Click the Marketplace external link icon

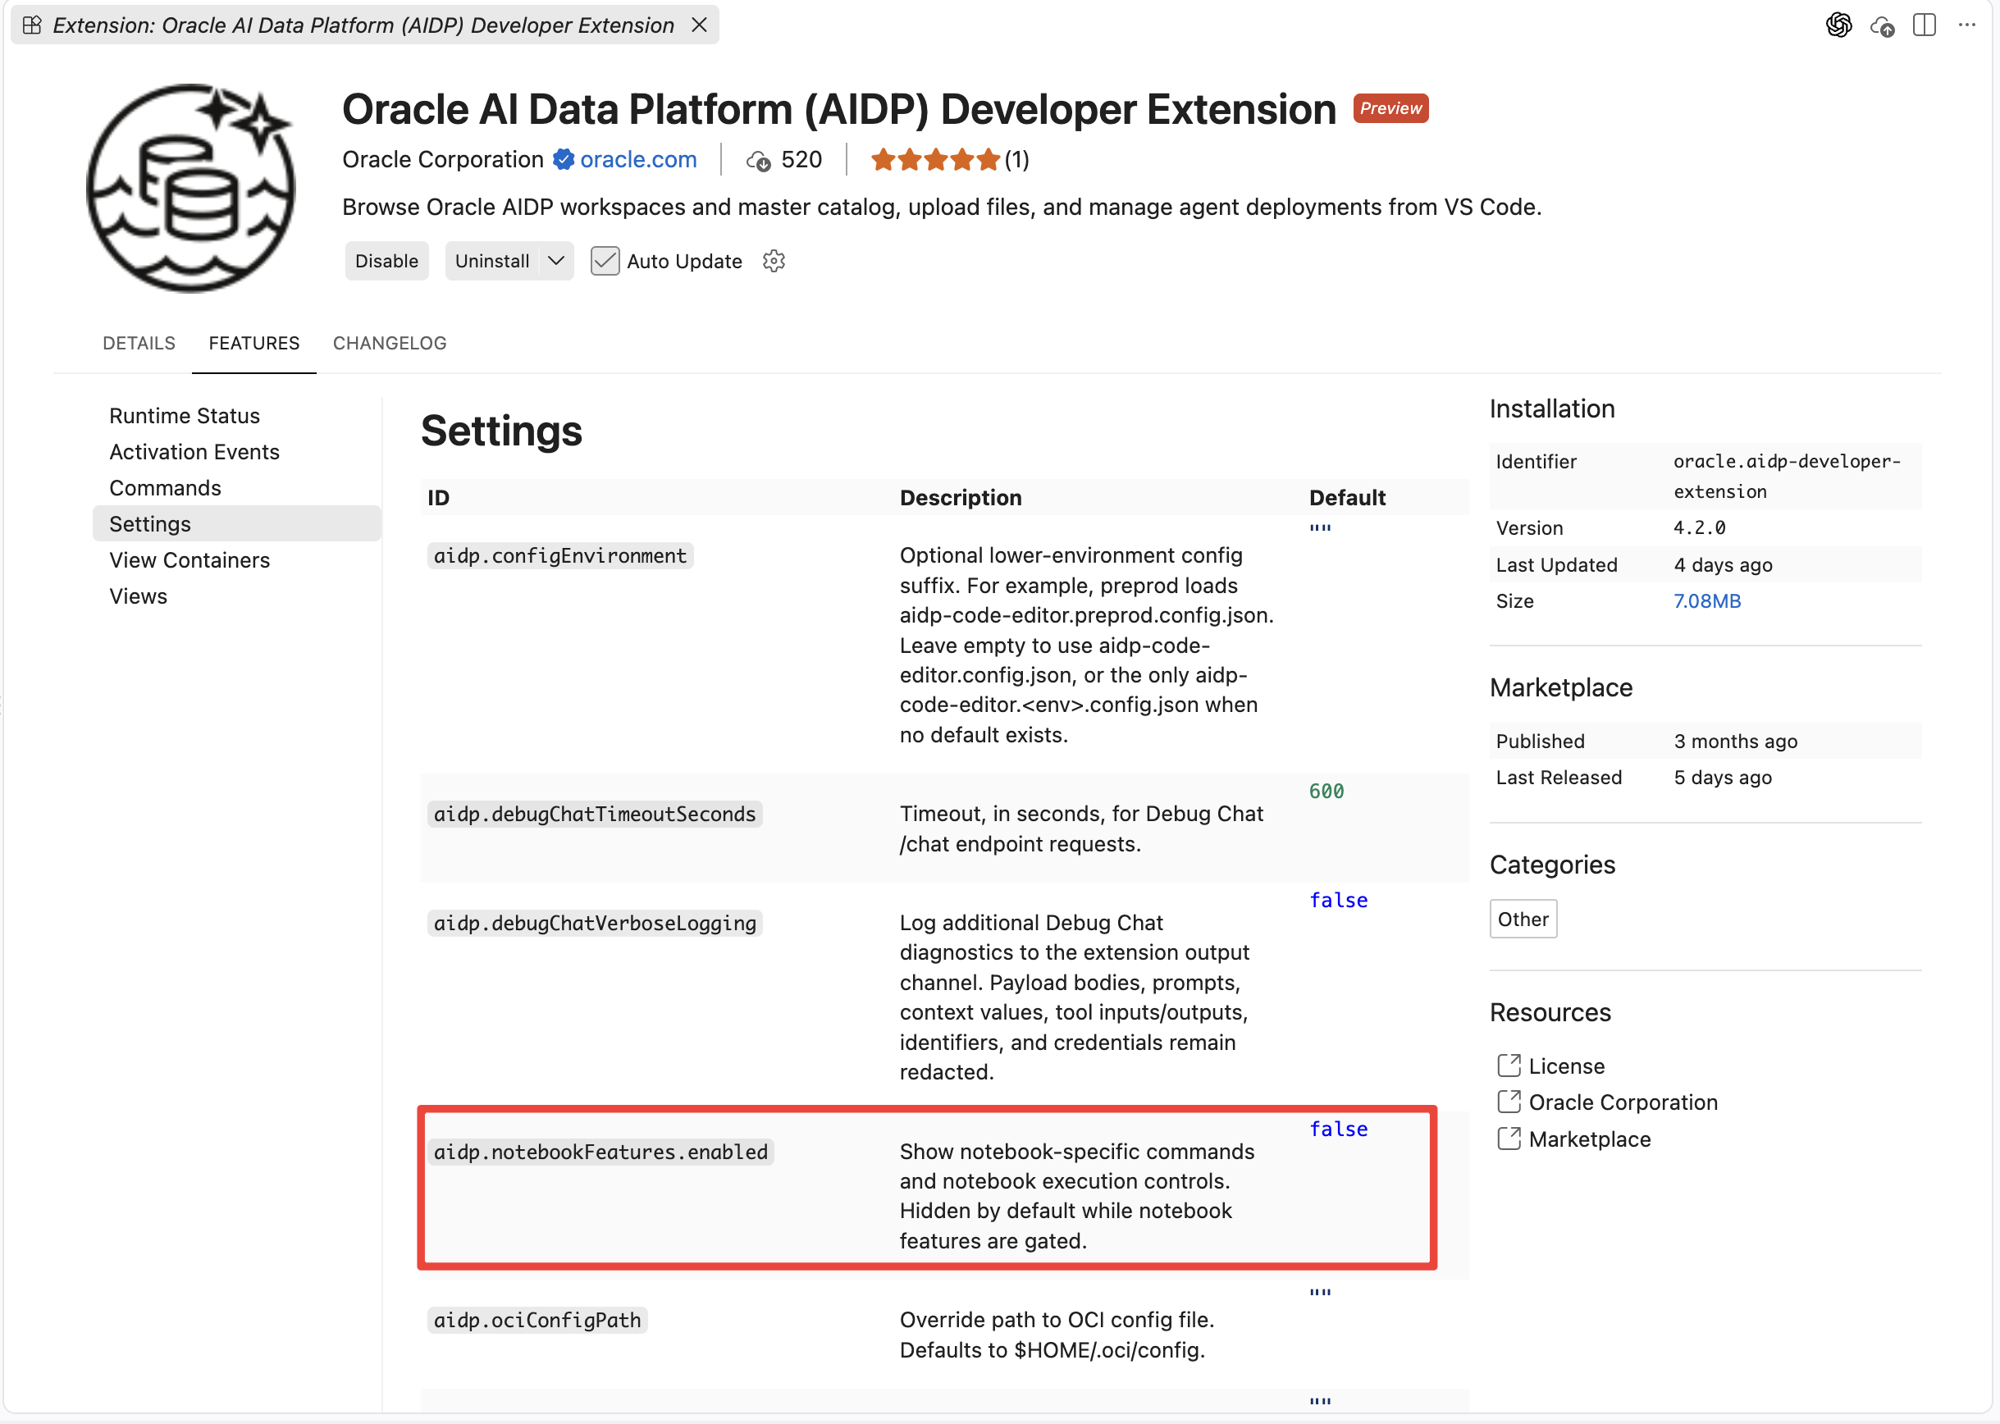[x=1508, y=1139]
